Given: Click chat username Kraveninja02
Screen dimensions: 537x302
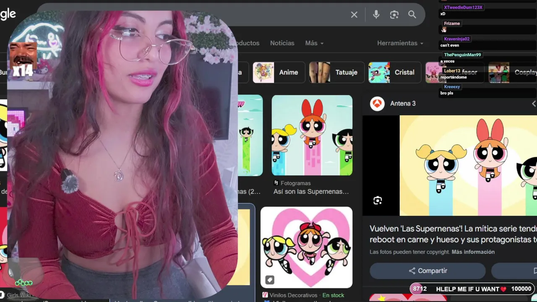Looking at the screenshot, I should (x=457, y=39).
